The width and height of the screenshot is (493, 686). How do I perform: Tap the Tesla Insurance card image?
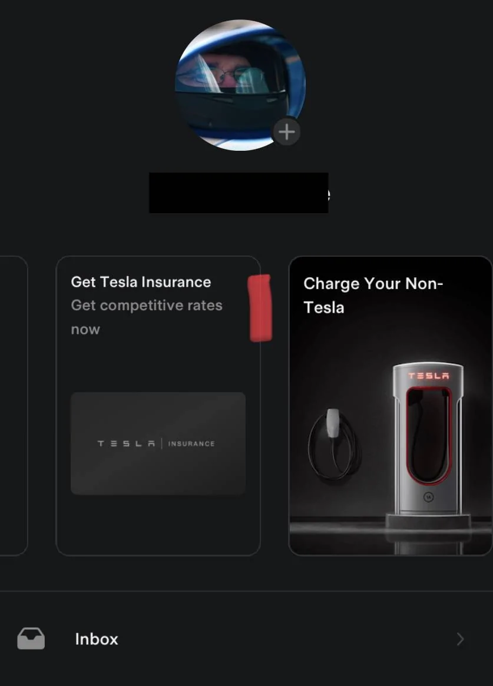point(158,443)
